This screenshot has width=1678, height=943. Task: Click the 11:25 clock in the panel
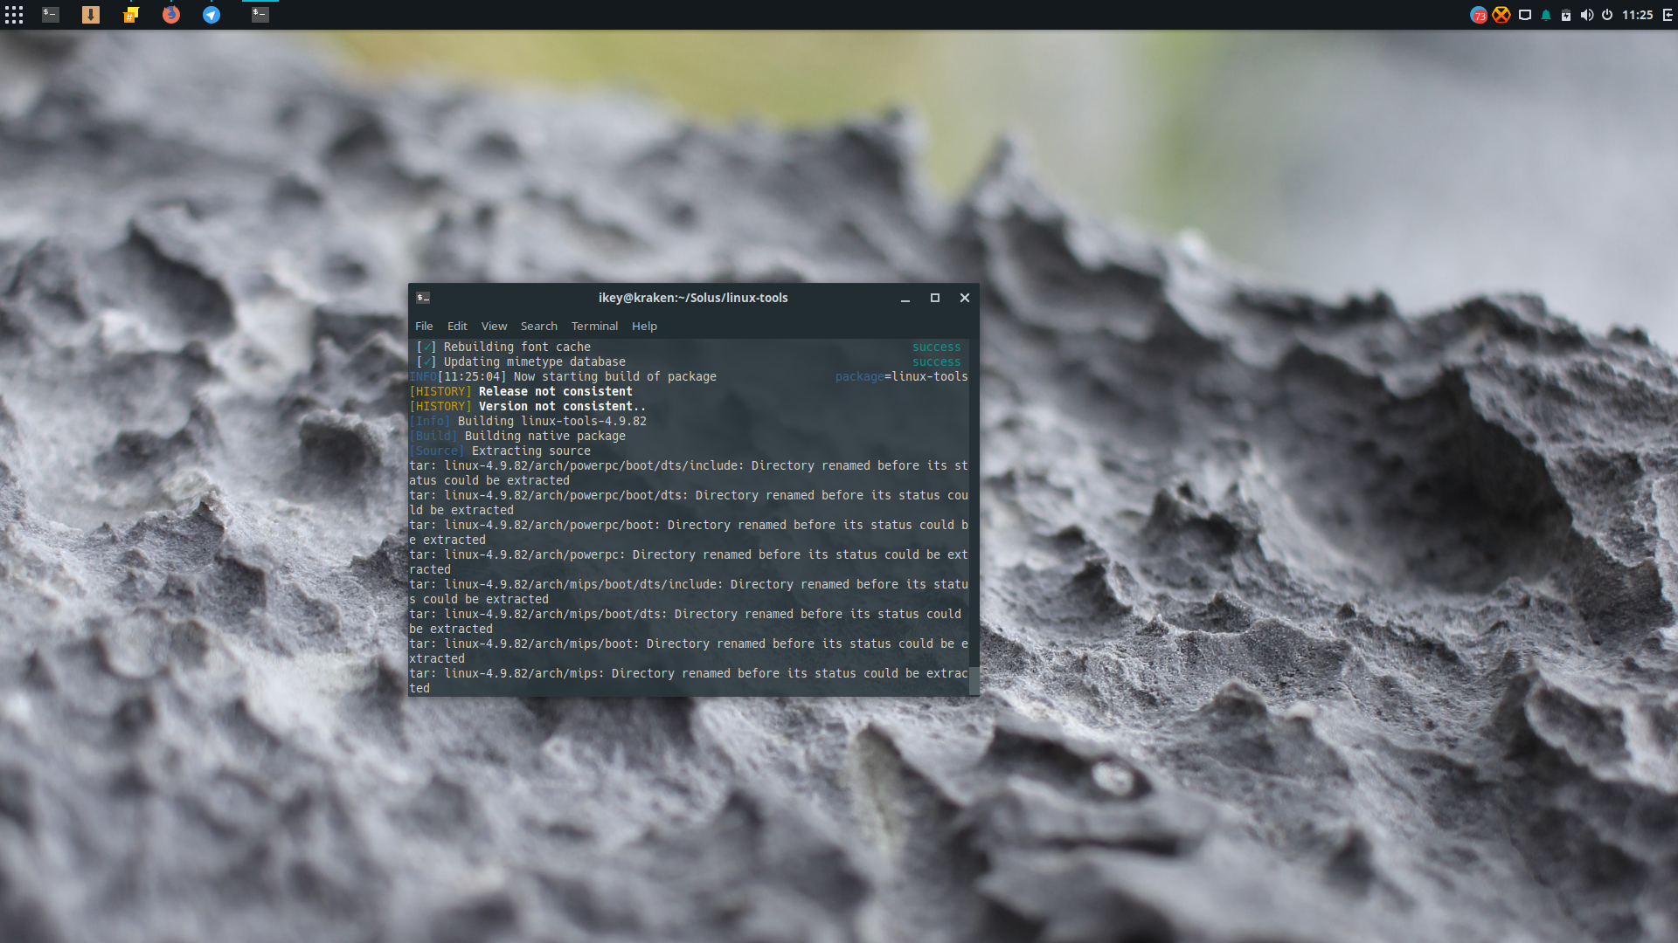(1638, 15)
